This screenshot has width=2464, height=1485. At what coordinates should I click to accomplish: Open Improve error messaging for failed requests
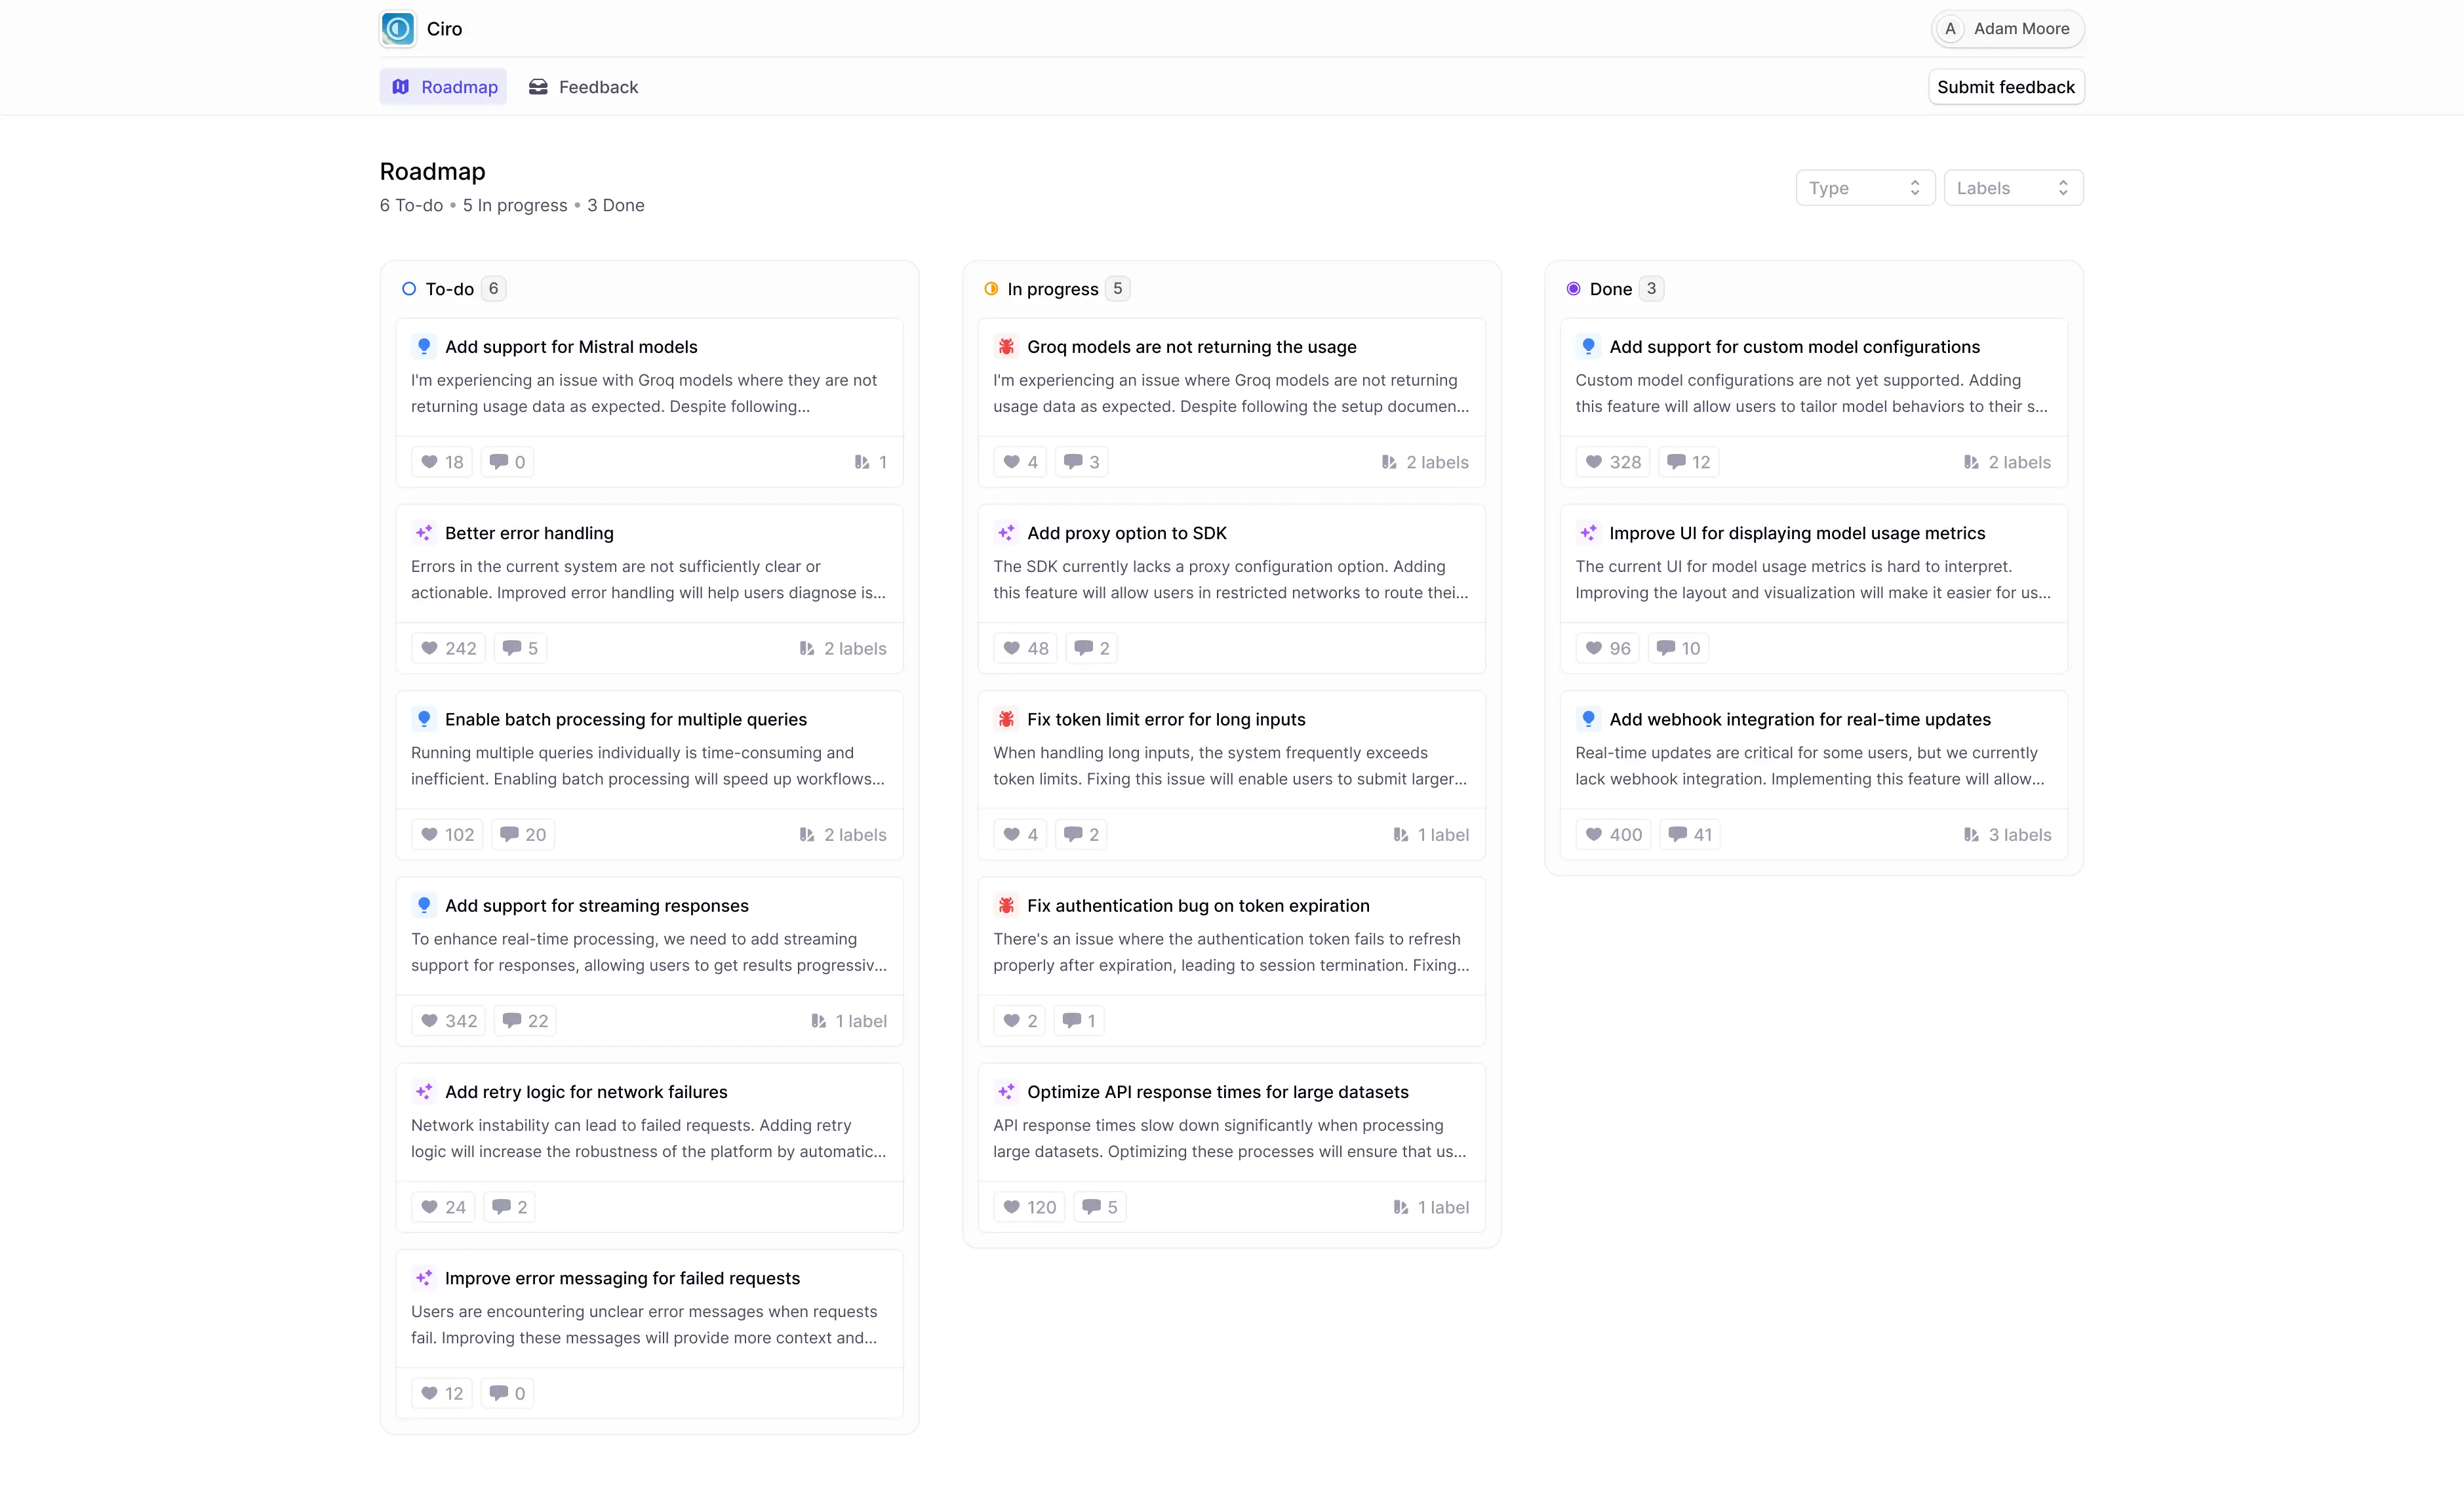click(x=622, y=1278)
